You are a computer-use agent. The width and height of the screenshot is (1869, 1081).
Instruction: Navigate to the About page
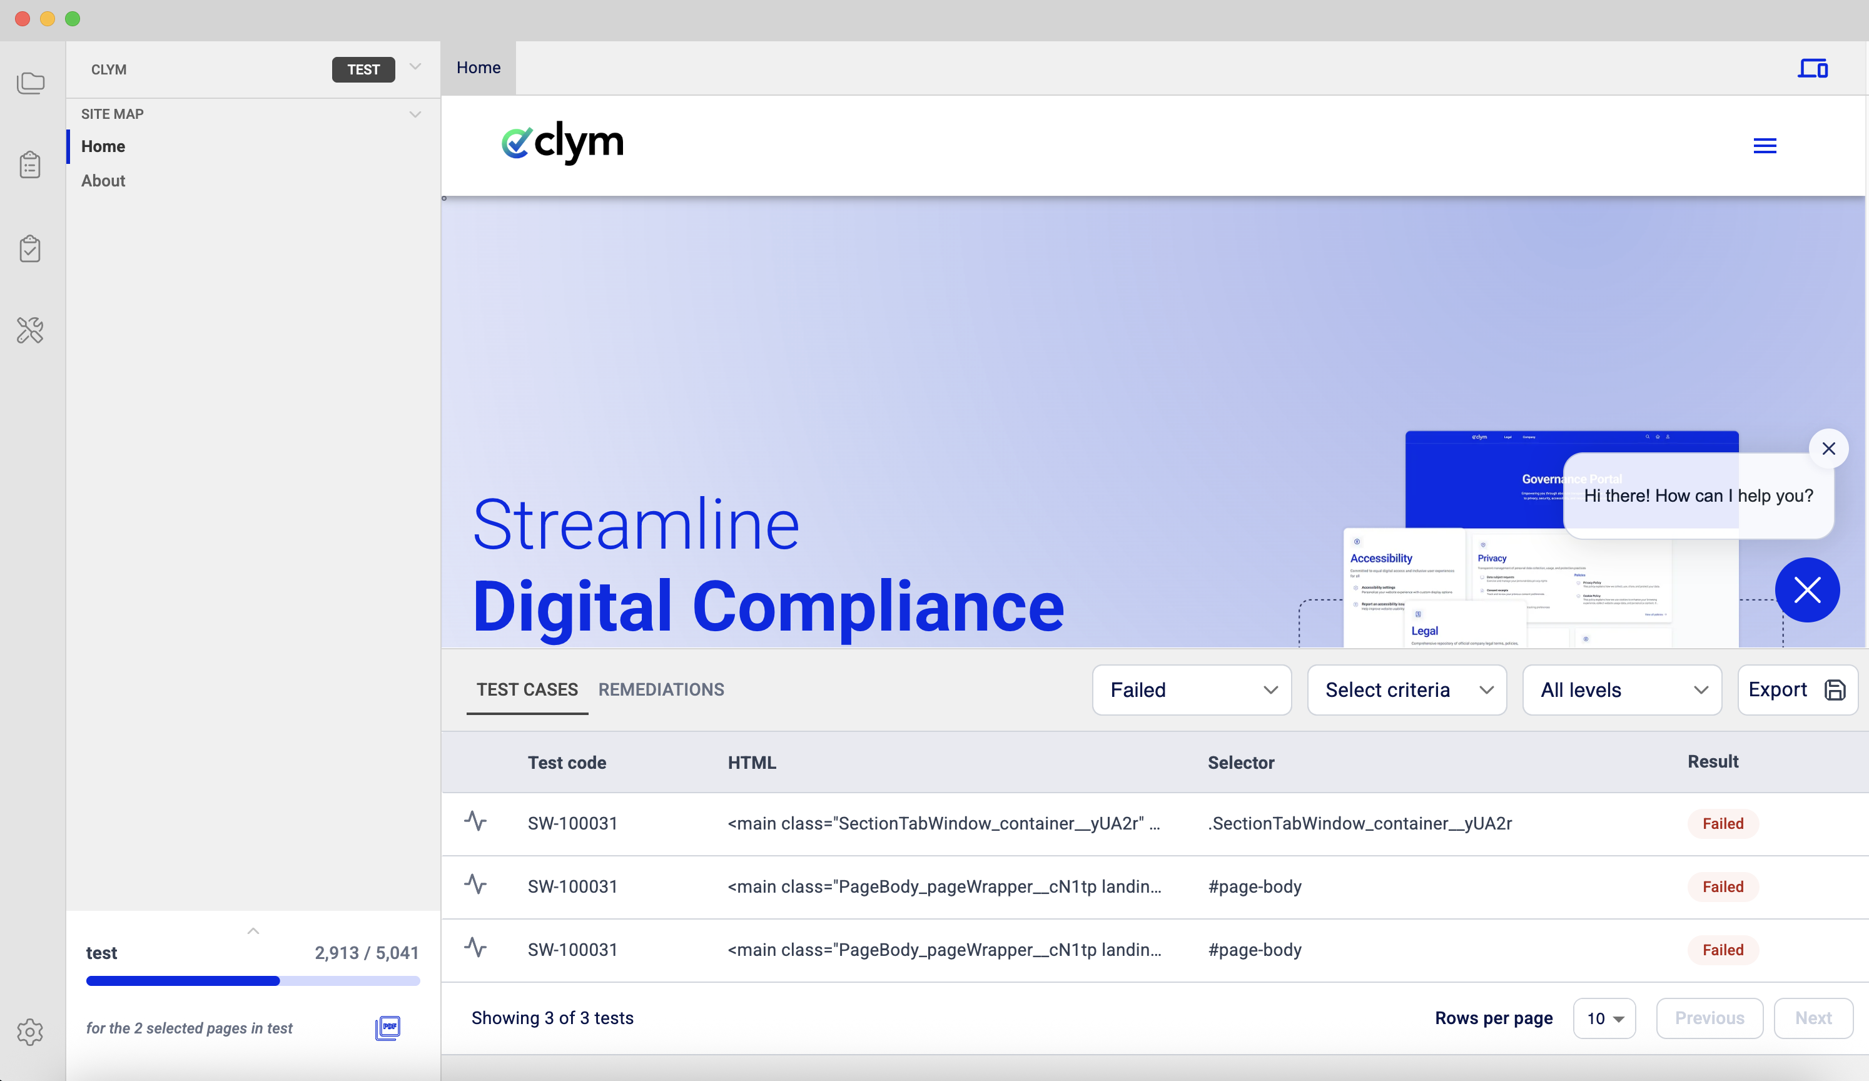(103, 180)
